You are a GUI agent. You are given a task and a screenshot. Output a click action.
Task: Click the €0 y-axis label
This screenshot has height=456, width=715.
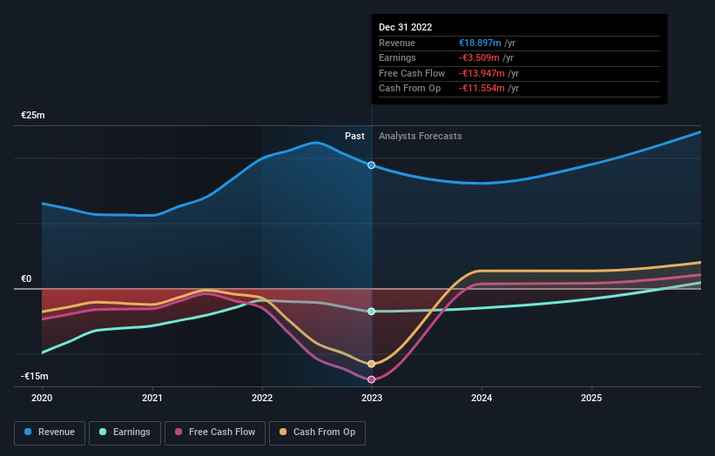[x=26, y=278]
